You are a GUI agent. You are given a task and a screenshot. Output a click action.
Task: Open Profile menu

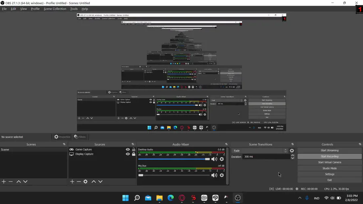tap(35, 9)
